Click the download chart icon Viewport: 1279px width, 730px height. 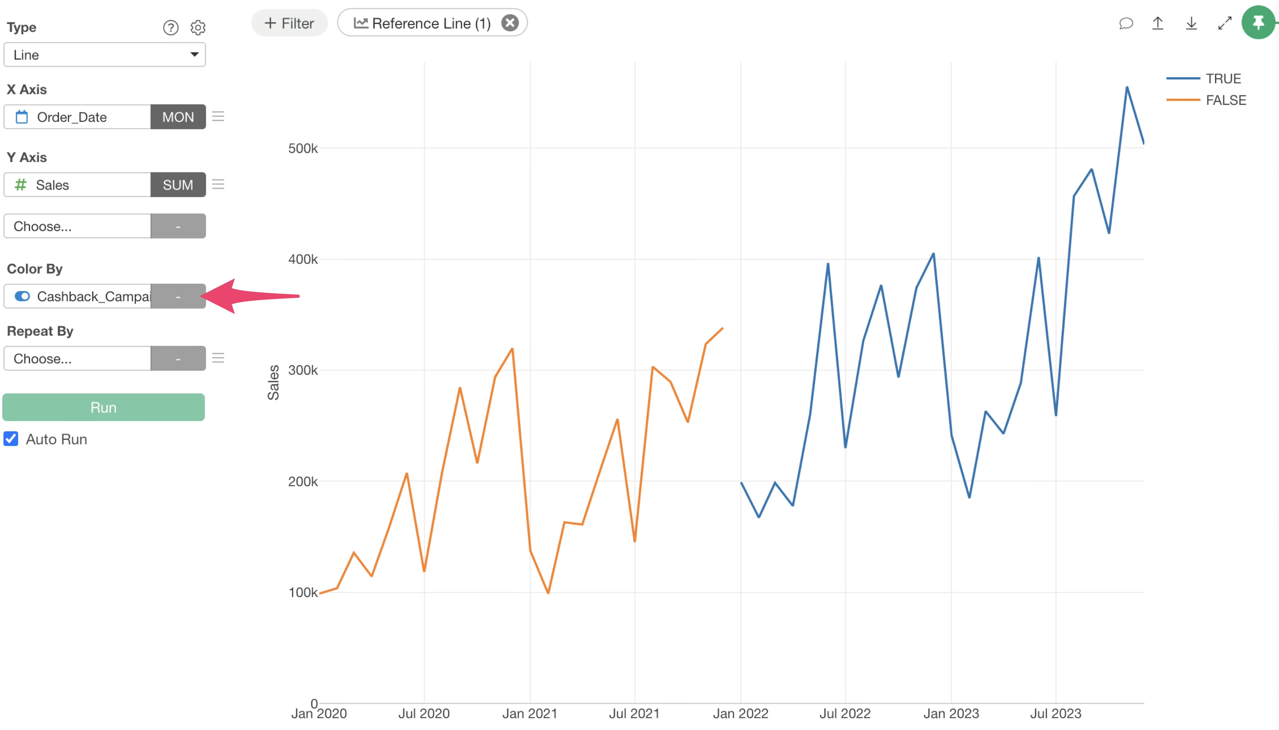pos(1191,23)
